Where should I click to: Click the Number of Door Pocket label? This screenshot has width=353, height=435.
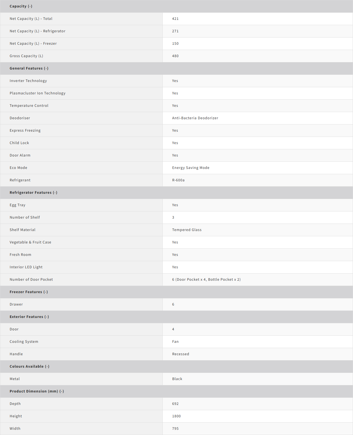coord(31,280)
